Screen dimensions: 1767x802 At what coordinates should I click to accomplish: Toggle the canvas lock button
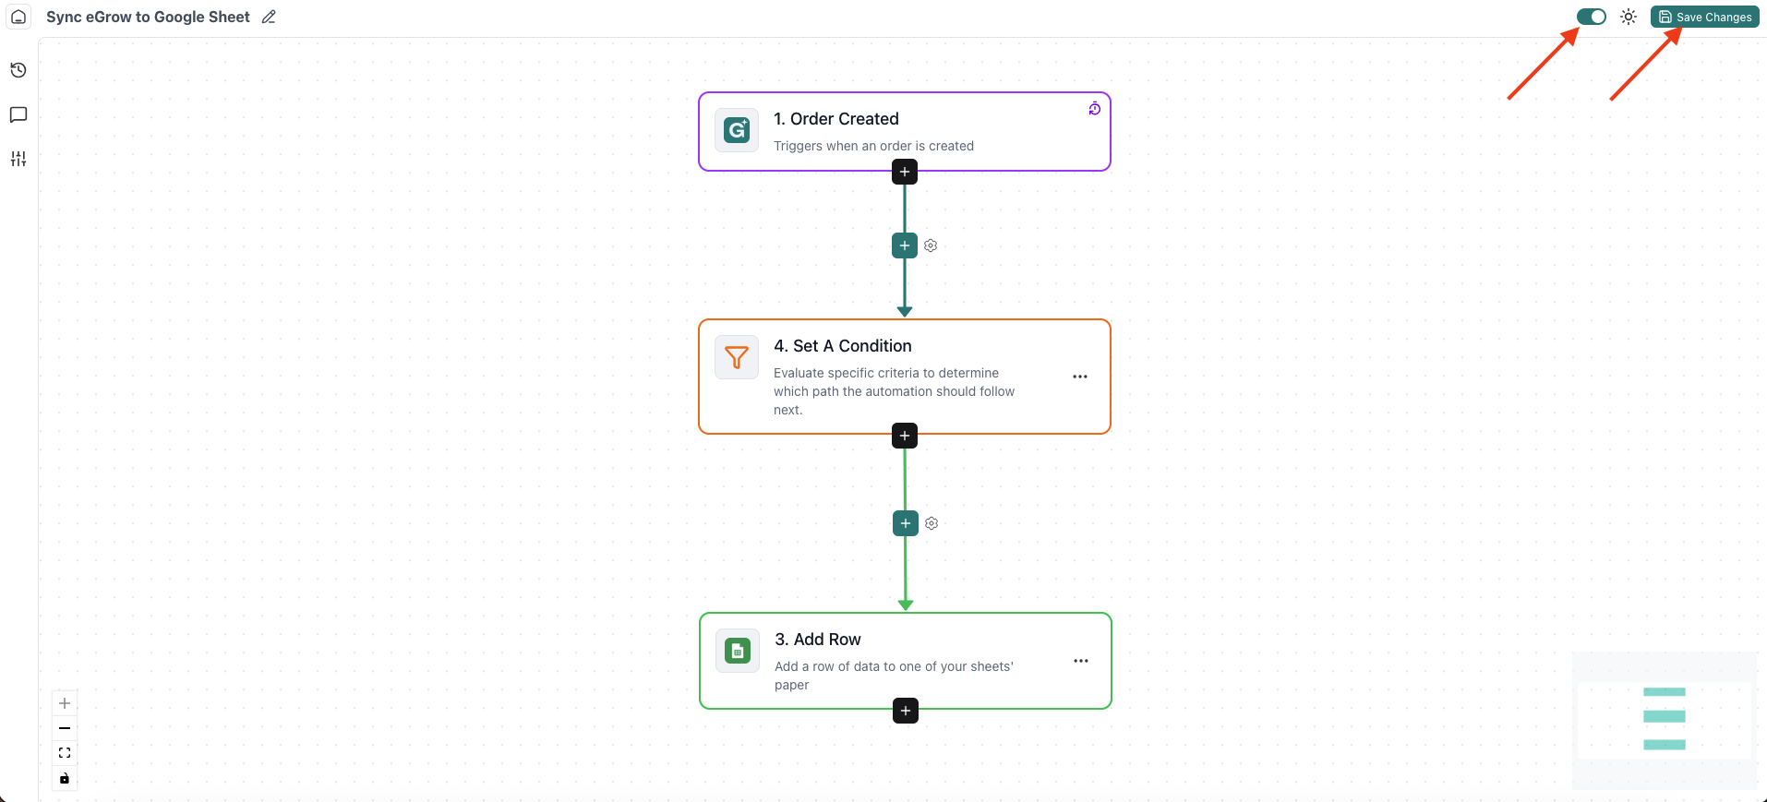click(65, 778)
